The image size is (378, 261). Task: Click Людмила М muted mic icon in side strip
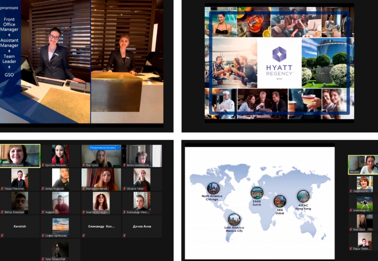click(x=351, y=191)
